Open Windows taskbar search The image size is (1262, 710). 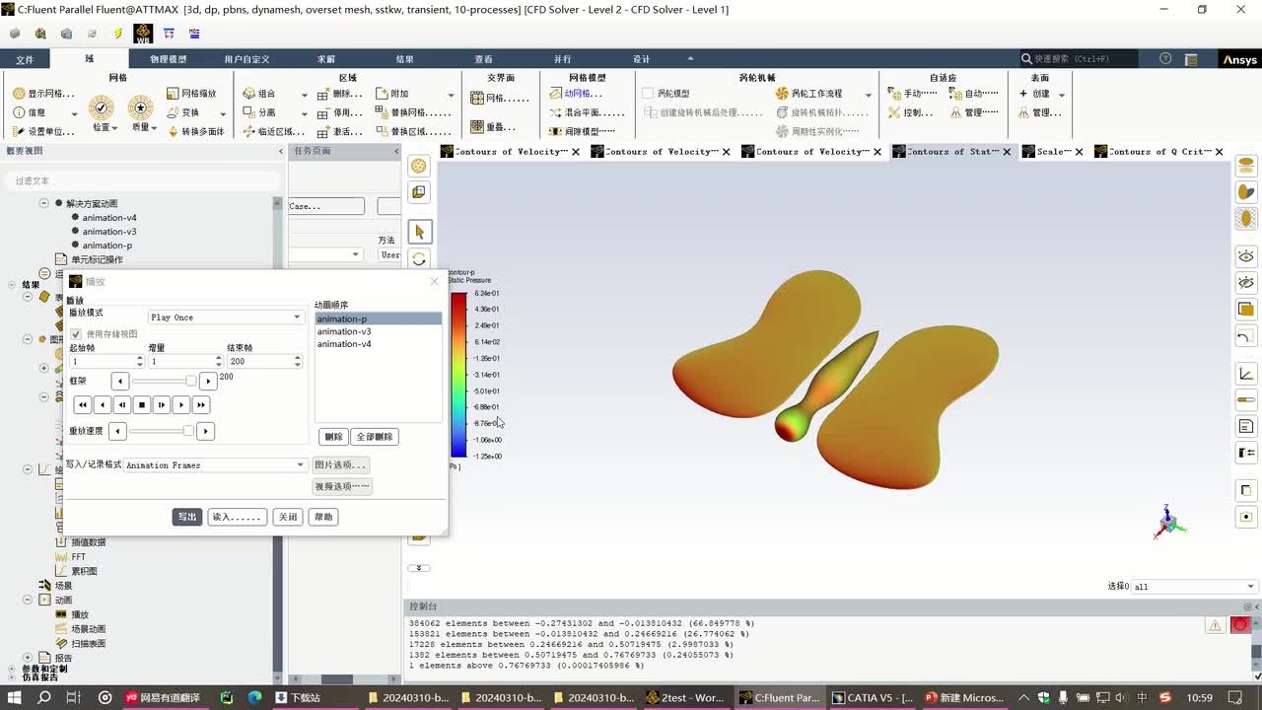44,697
